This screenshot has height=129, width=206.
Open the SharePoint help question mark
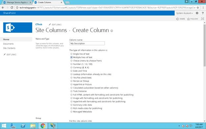tap(203, 13)
